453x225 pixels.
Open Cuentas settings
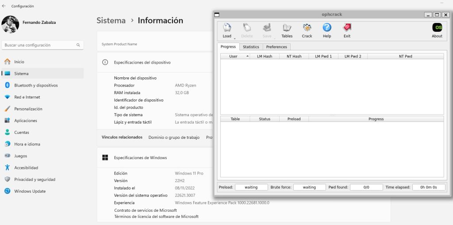42,133
